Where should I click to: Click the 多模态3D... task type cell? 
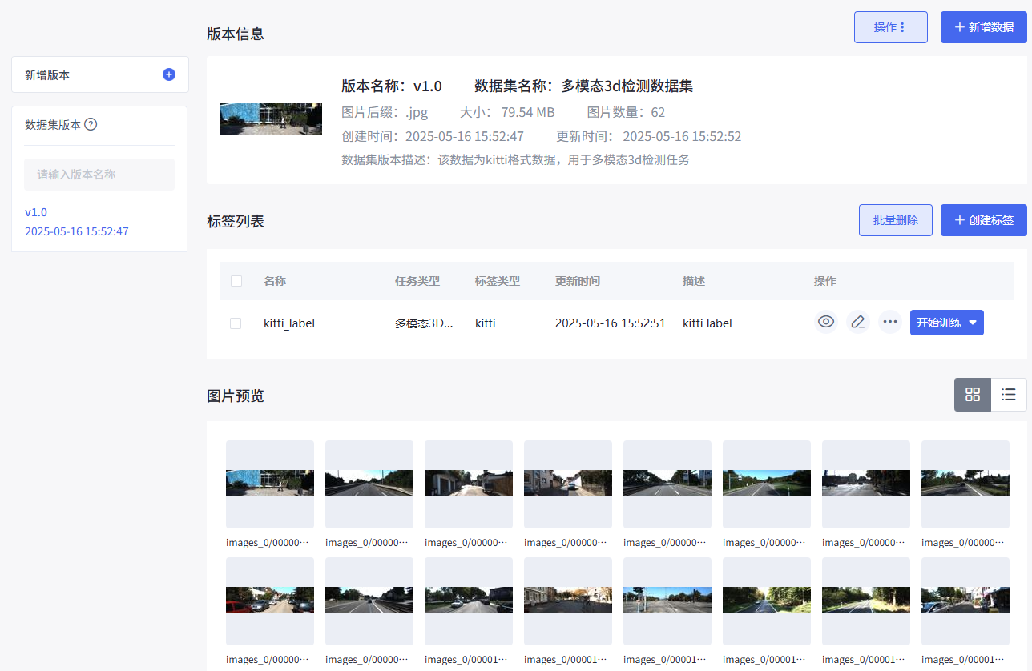click(424, 323)
